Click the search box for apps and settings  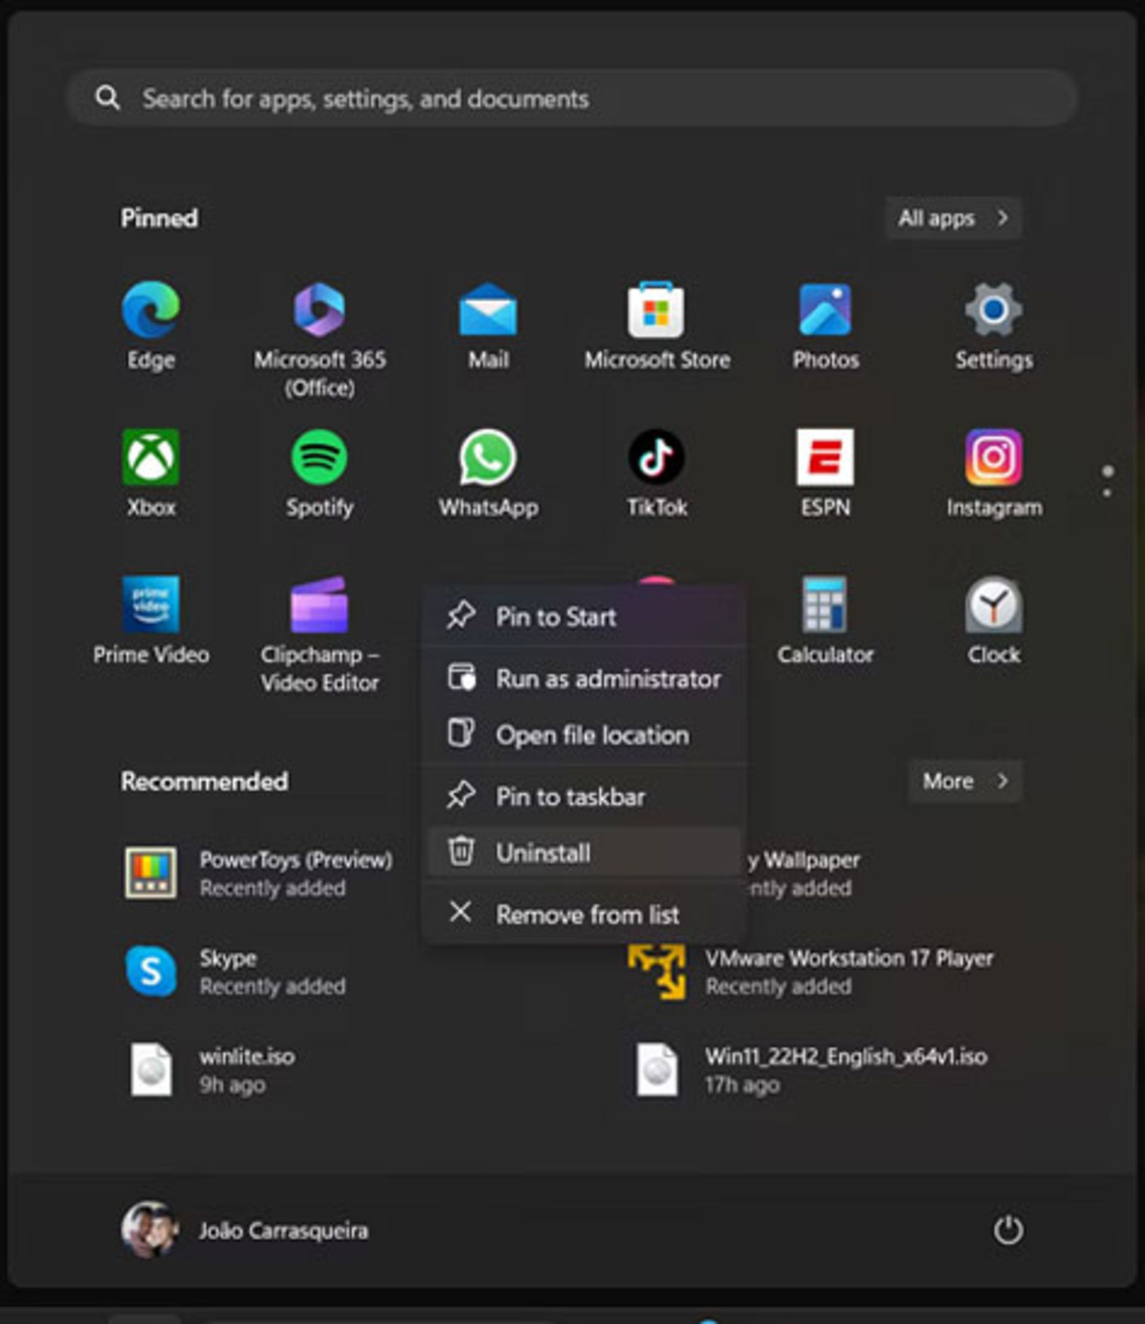click(x=572, y=98)
